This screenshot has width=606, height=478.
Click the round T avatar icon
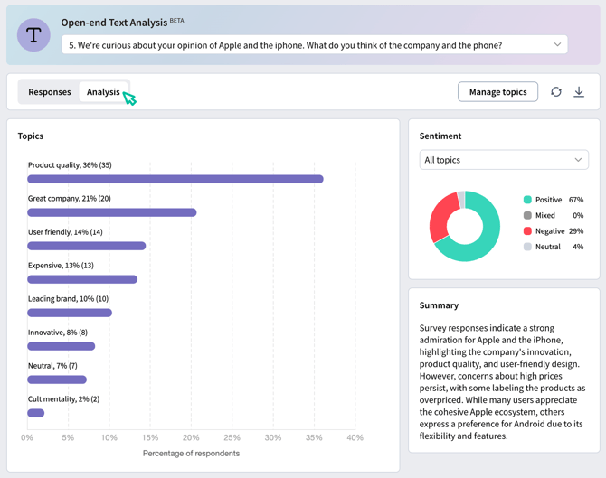click(34, 35)
